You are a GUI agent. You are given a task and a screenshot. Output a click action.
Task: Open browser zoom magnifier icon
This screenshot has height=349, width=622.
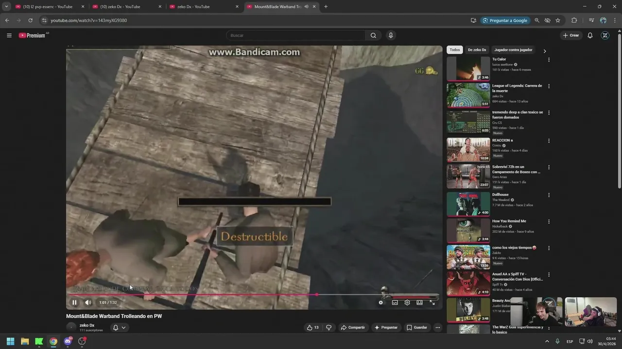[537, 20]
